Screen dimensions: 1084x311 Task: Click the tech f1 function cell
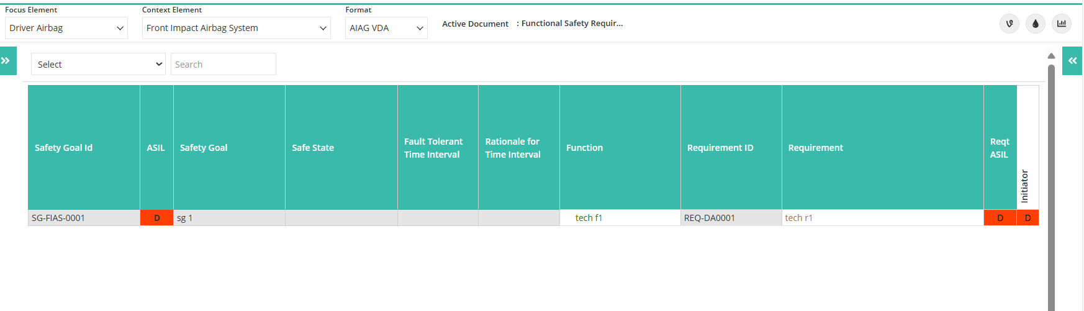click(620, 218)
